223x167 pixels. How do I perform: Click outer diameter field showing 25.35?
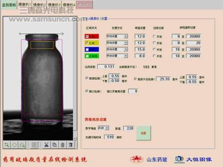coord(164,79)
